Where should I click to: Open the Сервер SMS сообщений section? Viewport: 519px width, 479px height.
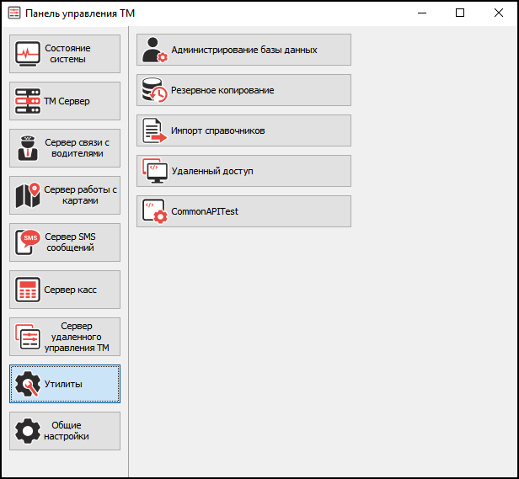tap(65, 242)
